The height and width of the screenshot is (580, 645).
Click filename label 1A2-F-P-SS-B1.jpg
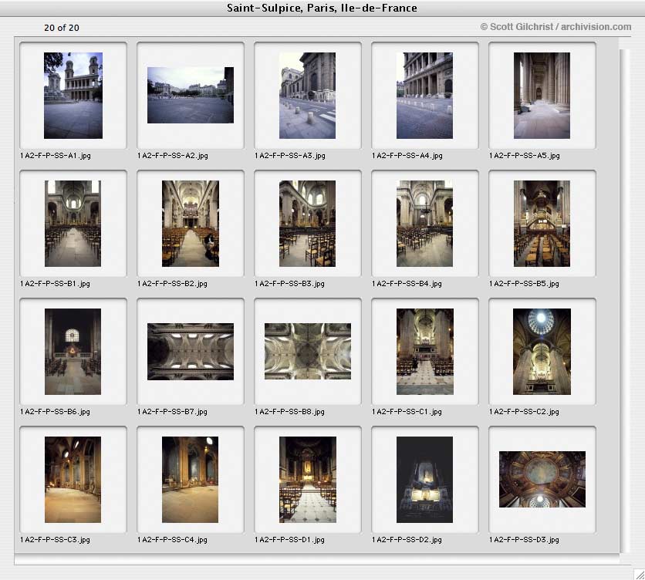point(55,283)
